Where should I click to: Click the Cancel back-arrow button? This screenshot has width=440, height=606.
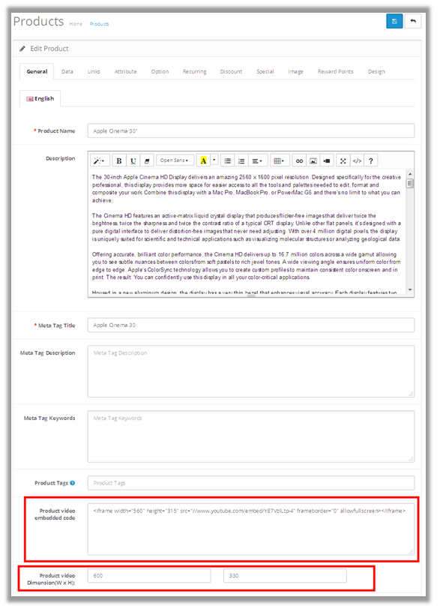(412, 21)
